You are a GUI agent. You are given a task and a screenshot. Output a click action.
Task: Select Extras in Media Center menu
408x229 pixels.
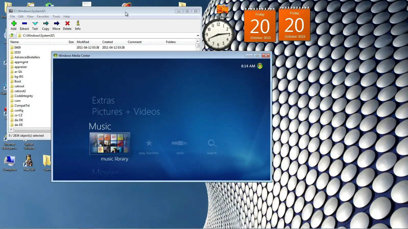pos(103,101)
